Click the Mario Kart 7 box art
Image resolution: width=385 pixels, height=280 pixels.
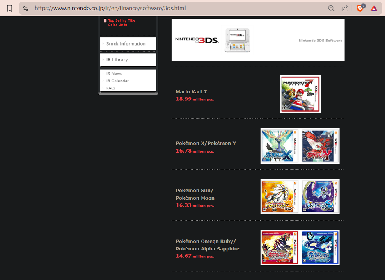[300, 94]
